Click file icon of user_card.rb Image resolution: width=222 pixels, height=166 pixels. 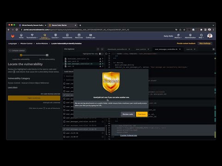point(66,61)
